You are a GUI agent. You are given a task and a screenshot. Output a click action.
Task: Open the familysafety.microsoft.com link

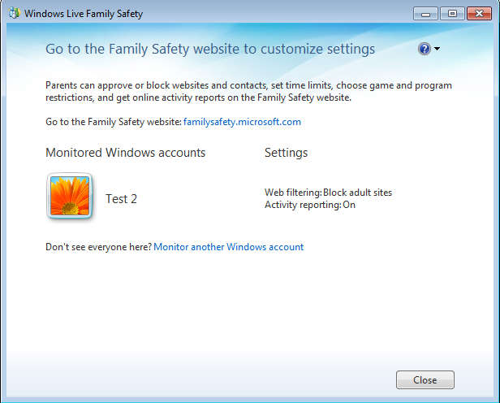pyautogui.click(x=242, y=122)
